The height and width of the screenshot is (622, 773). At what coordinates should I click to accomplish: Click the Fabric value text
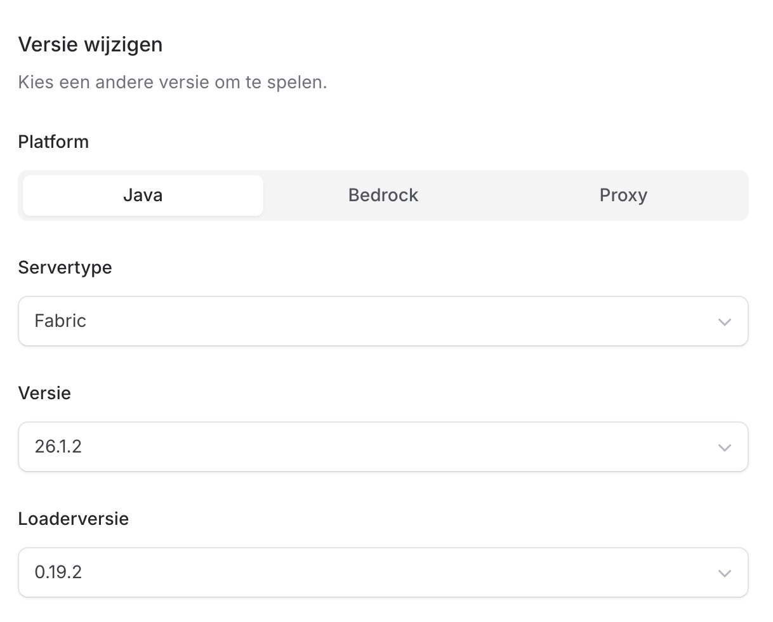pos(60,321)
